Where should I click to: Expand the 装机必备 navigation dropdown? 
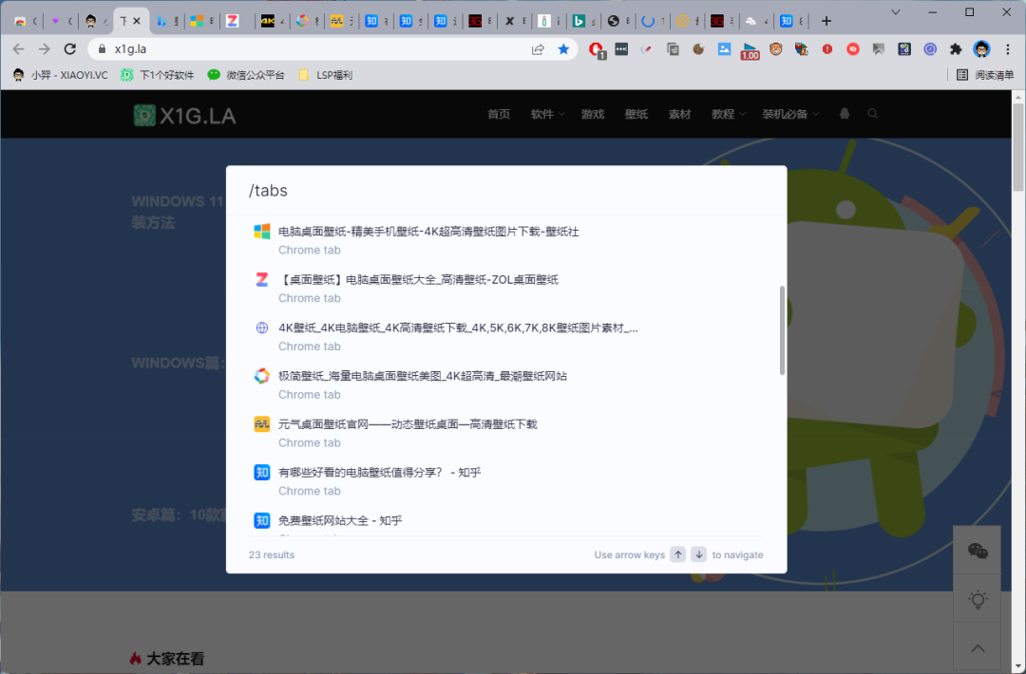pyautogui.click(x=789, y=114)
